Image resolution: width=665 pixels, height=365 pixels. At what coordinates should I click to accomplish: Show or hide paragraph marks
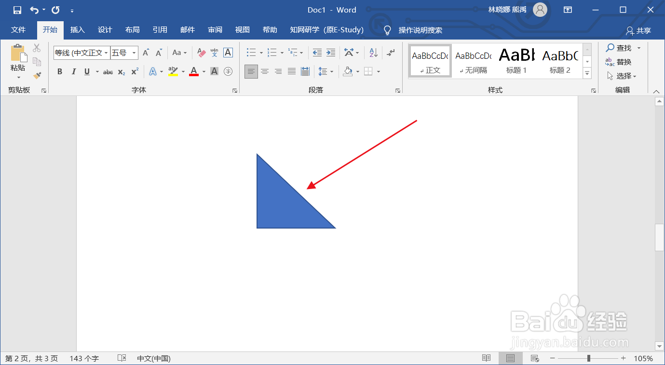point(391,53)
